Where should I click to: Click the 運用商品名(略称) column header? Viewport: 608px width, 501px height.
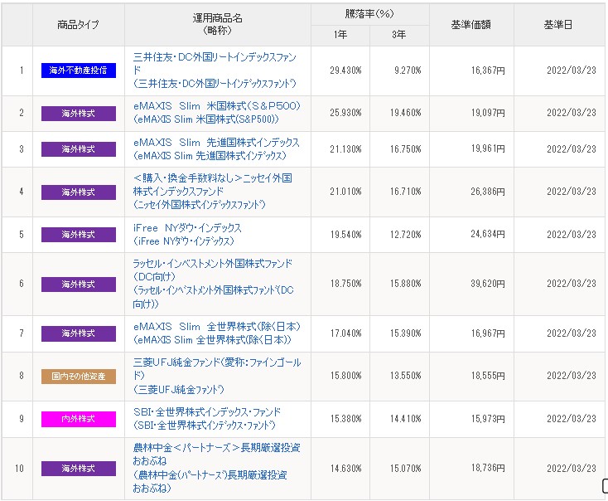click(x=218, y=24)
